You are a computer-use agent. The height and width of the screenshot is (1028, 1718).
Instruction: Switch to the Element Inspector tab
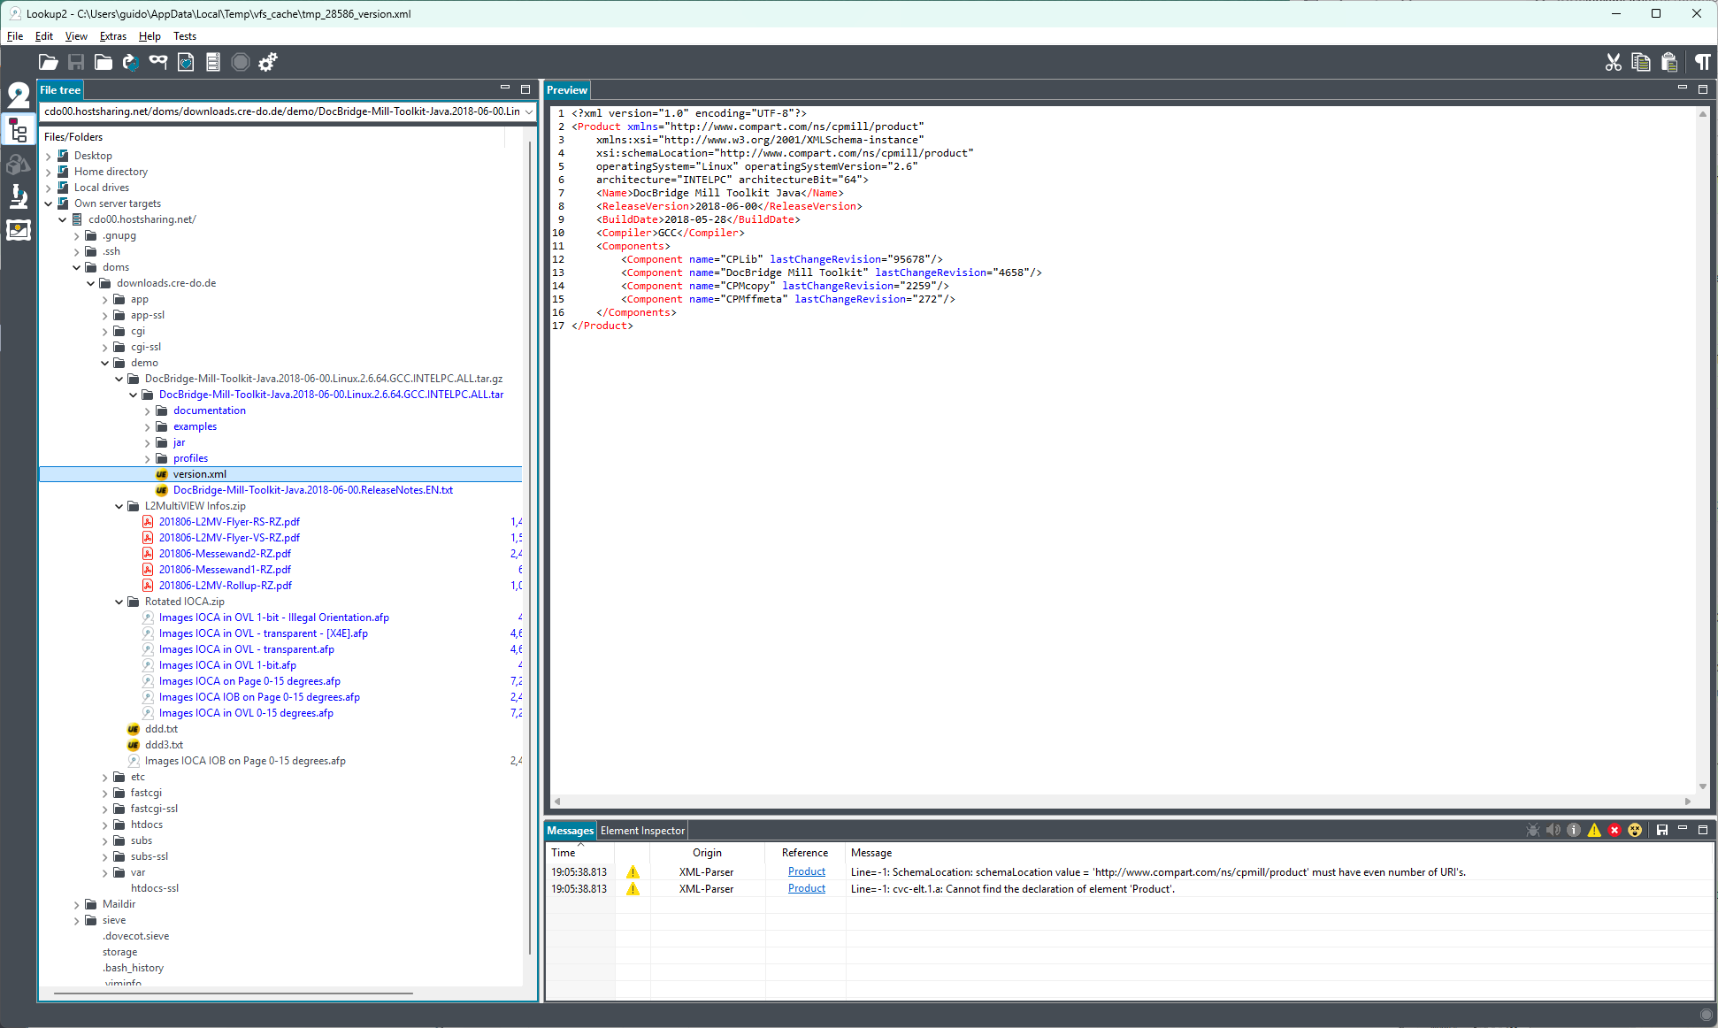(642, 831)
